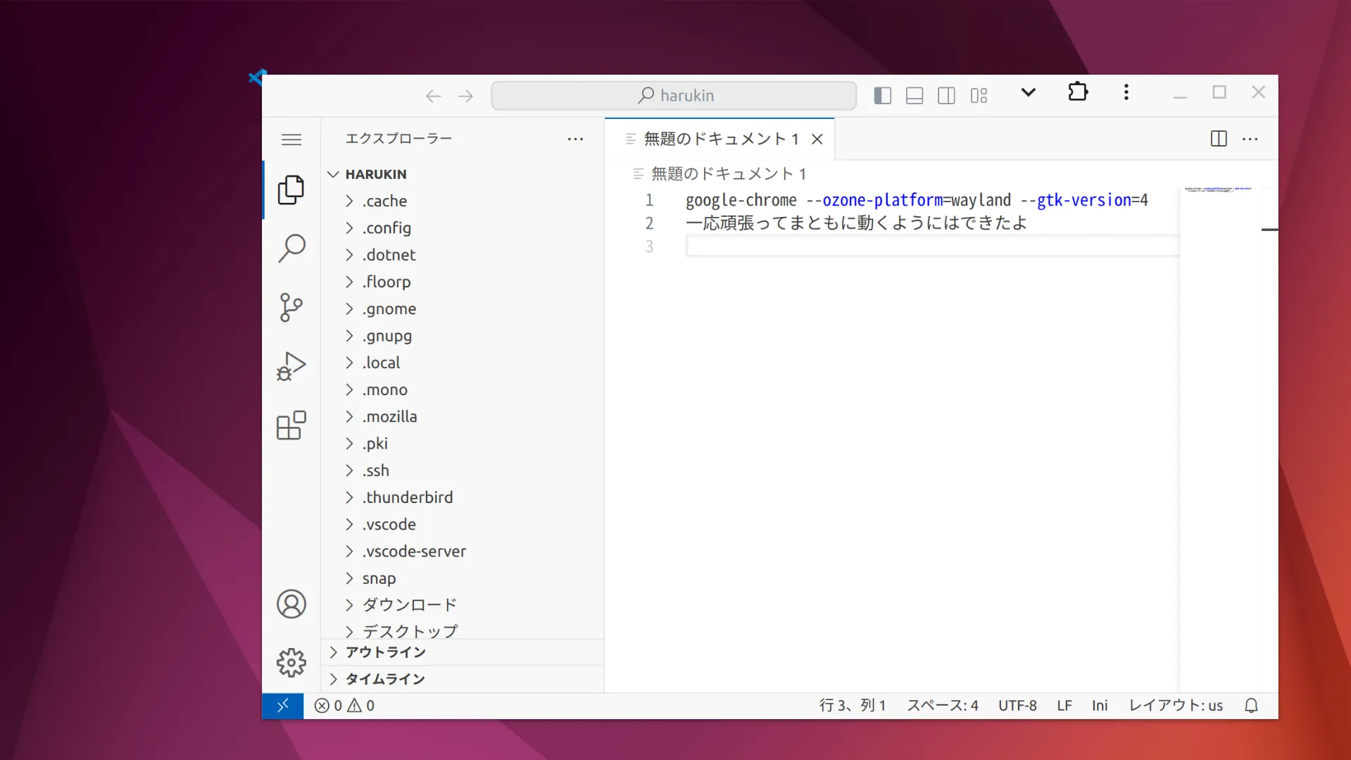The width and height of the screenshot is (1351, 760).
Task: Toggle the secondary side bar visibility
Action: coord(946,96)
